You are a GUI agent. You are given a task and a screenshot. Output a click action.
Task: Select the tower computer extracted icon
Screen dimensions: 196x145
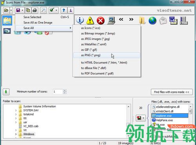point(184,20)
